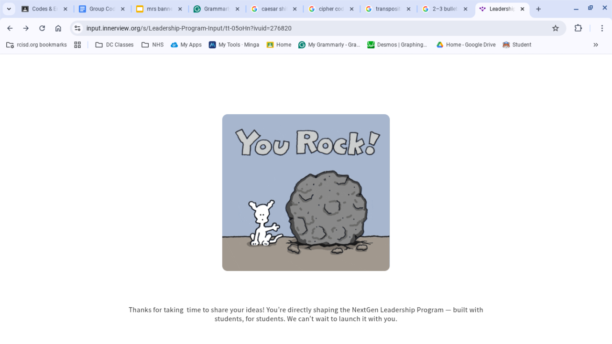Go forward to the next page

[26, 28]
